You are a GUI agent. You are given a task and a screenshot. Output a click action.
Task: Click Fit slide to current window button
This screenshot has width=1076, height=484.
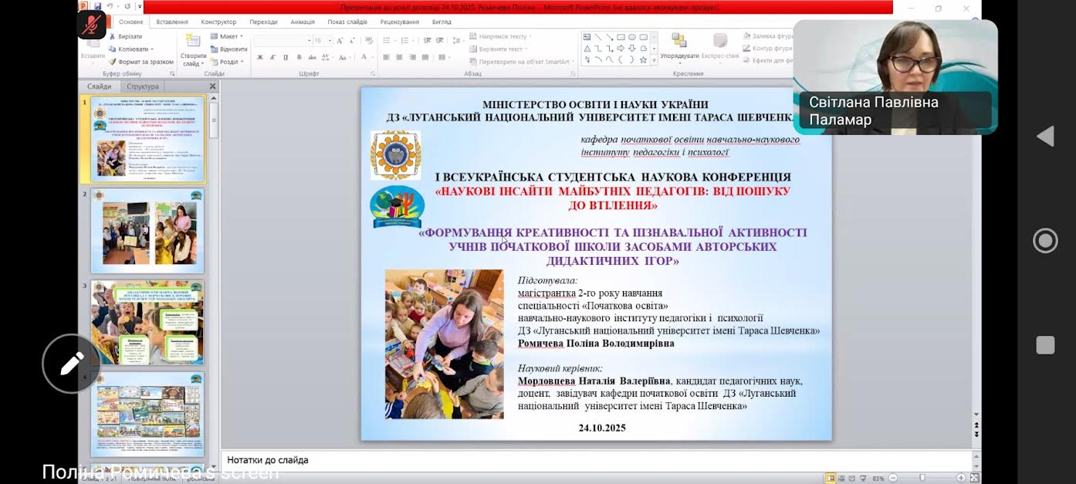coord(976,478)
